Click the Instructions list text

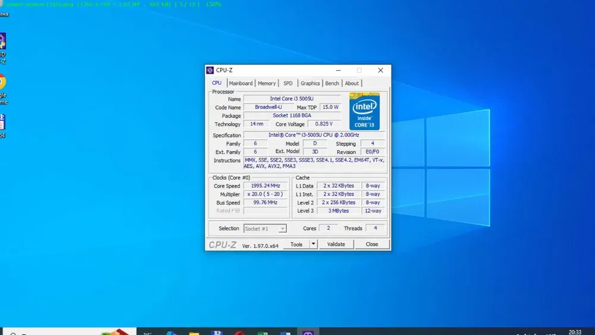pyautogui.click(x=314, y=163)
